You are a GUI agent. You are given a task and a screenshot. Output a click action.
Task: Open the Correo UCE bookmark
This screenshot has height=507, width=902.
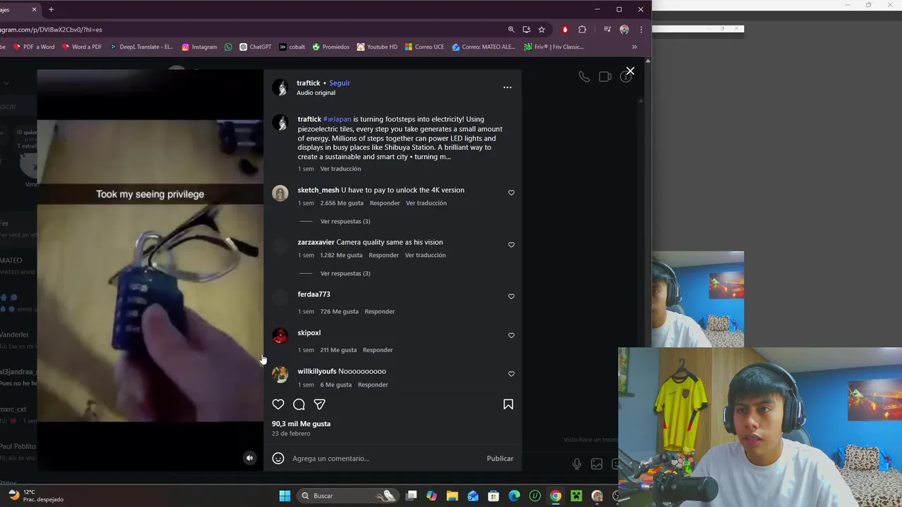pos(424,47)
